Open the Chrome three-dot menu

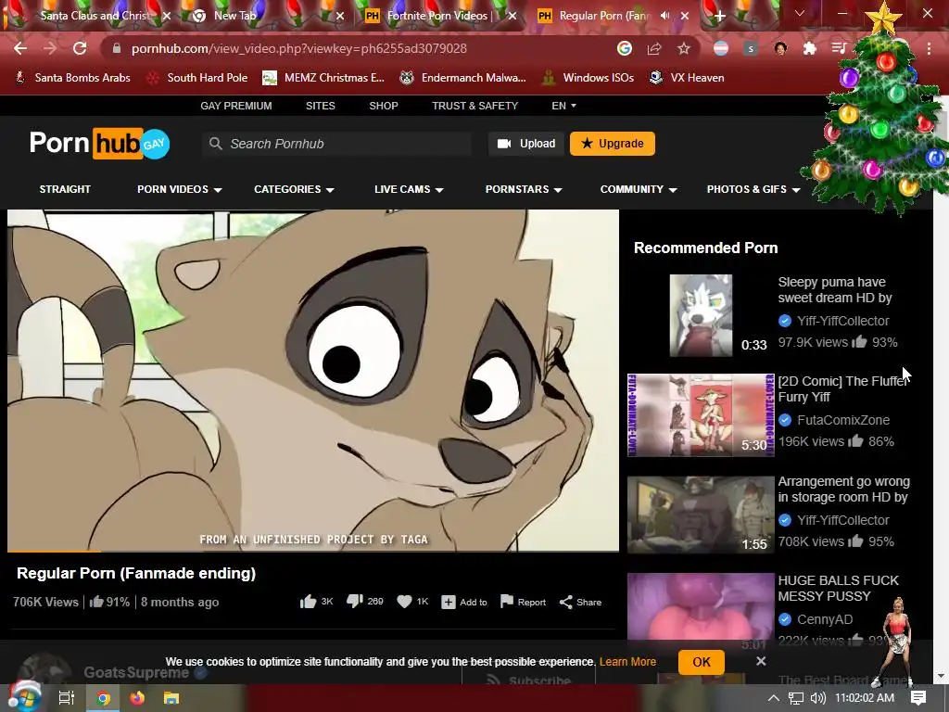[x=929, y=48]
